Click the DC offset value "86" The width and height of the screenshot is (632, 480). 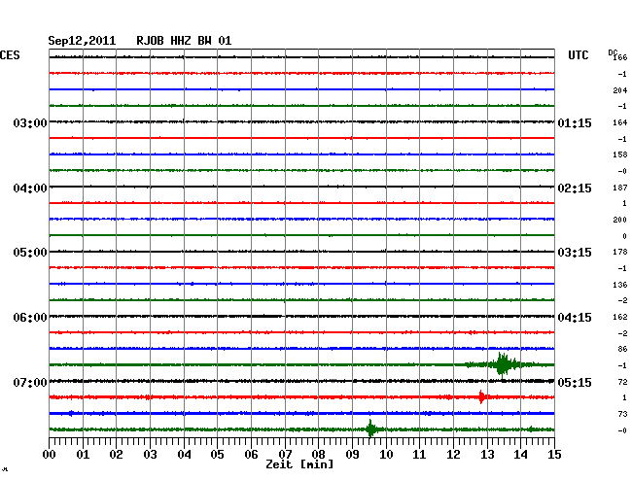point(622,349)
